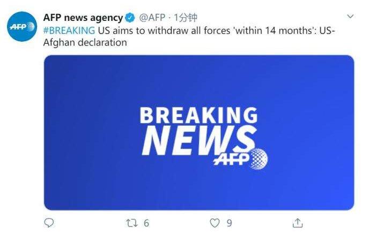Retweet using the arrows icon

point(132,223)
